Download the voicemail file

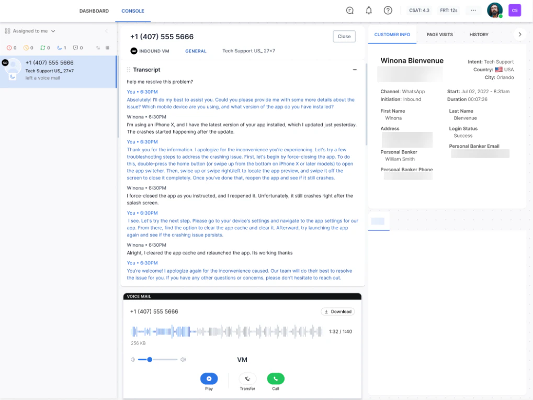pyautogui.click(x=337, y=311)
